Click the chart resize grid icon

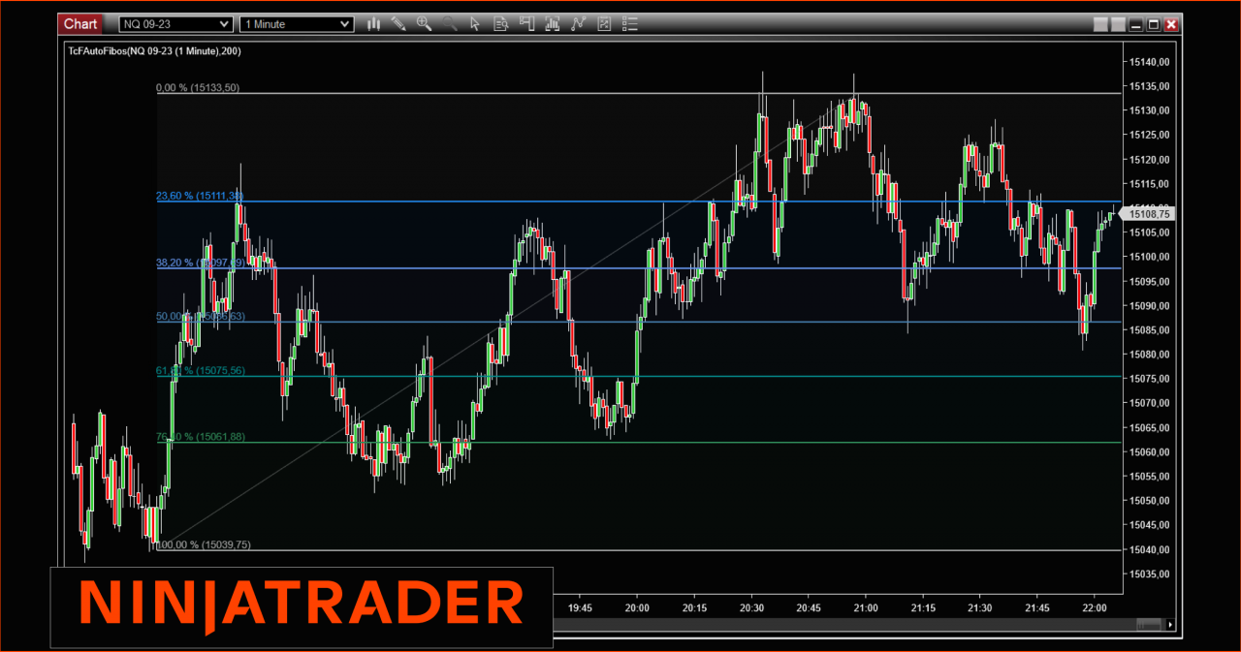[x=552, y=23]
